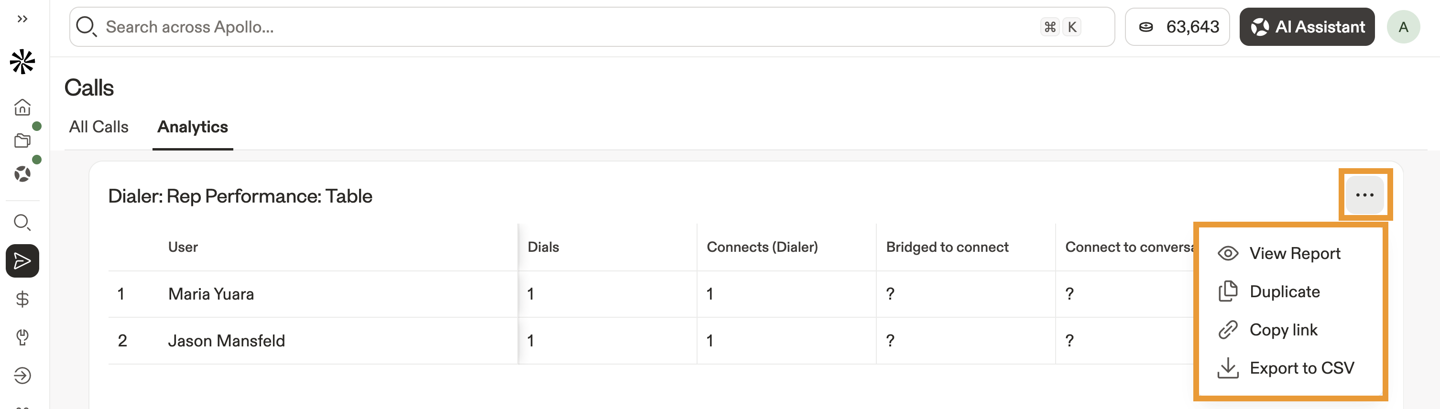The width and height of the screenshot is (1440, 409).
Task: Open the plug integrations icon in sidebar
Action: click(22, 337)
